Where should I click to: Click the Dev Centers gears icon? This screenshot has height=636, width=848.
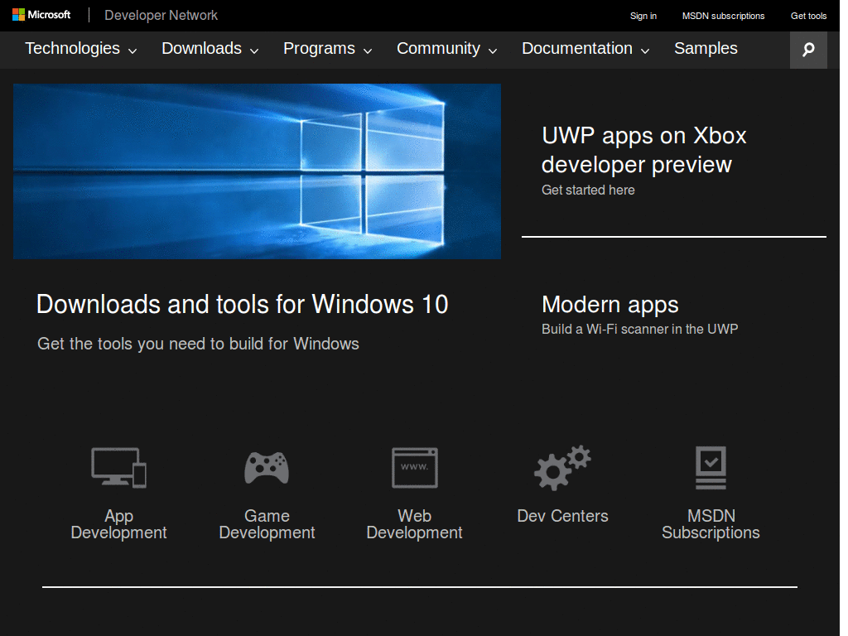coord(562,467)
